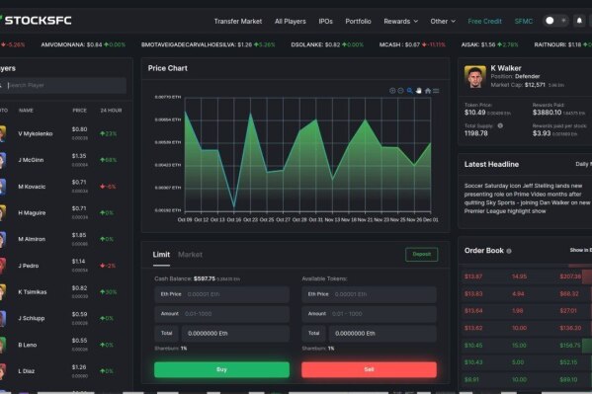Click the $9.91 buy order row
592x394 pixels.
(527, 379)
